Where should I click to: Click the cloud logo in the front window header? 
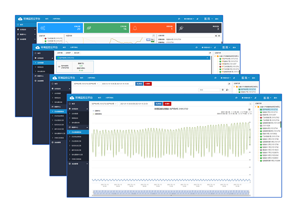tap(72, 98)
